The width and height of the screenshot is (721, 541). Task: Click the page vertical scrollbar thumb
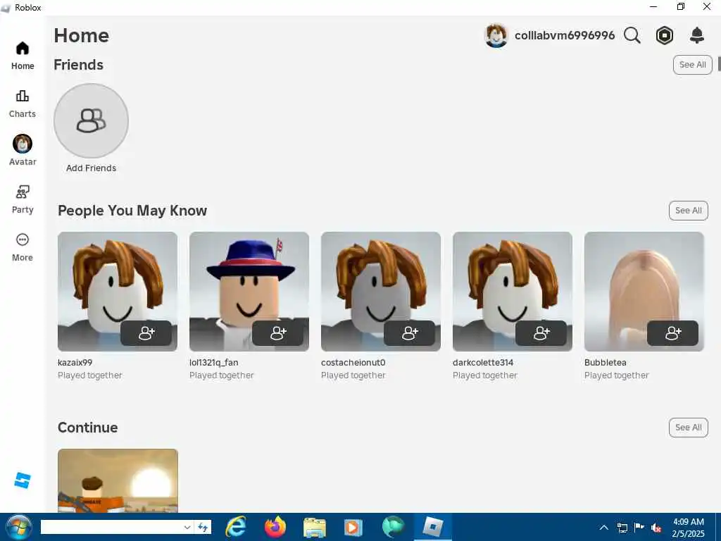(719, 63)
